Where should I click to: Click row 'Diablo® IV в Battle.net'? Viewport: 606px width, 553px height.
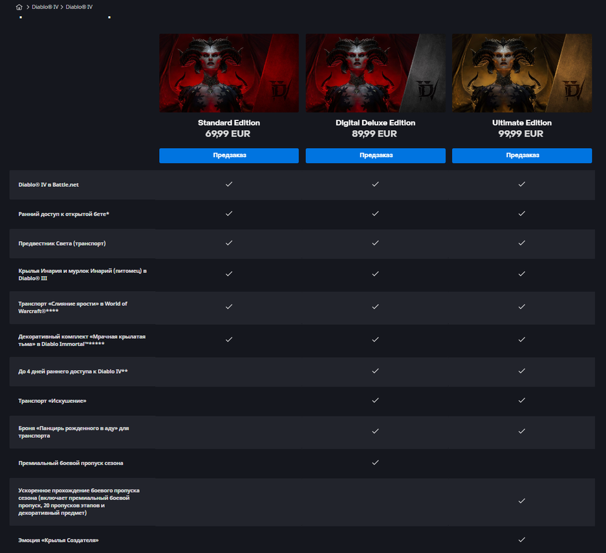tap(302, 185)
